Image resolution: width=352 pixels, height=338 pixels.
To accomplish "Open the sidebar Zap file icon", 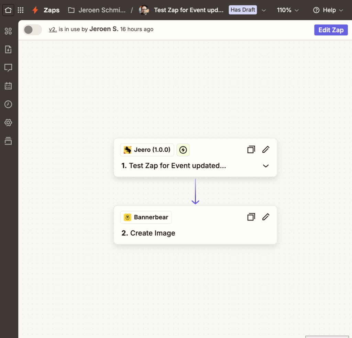I will tap(8, 49).
